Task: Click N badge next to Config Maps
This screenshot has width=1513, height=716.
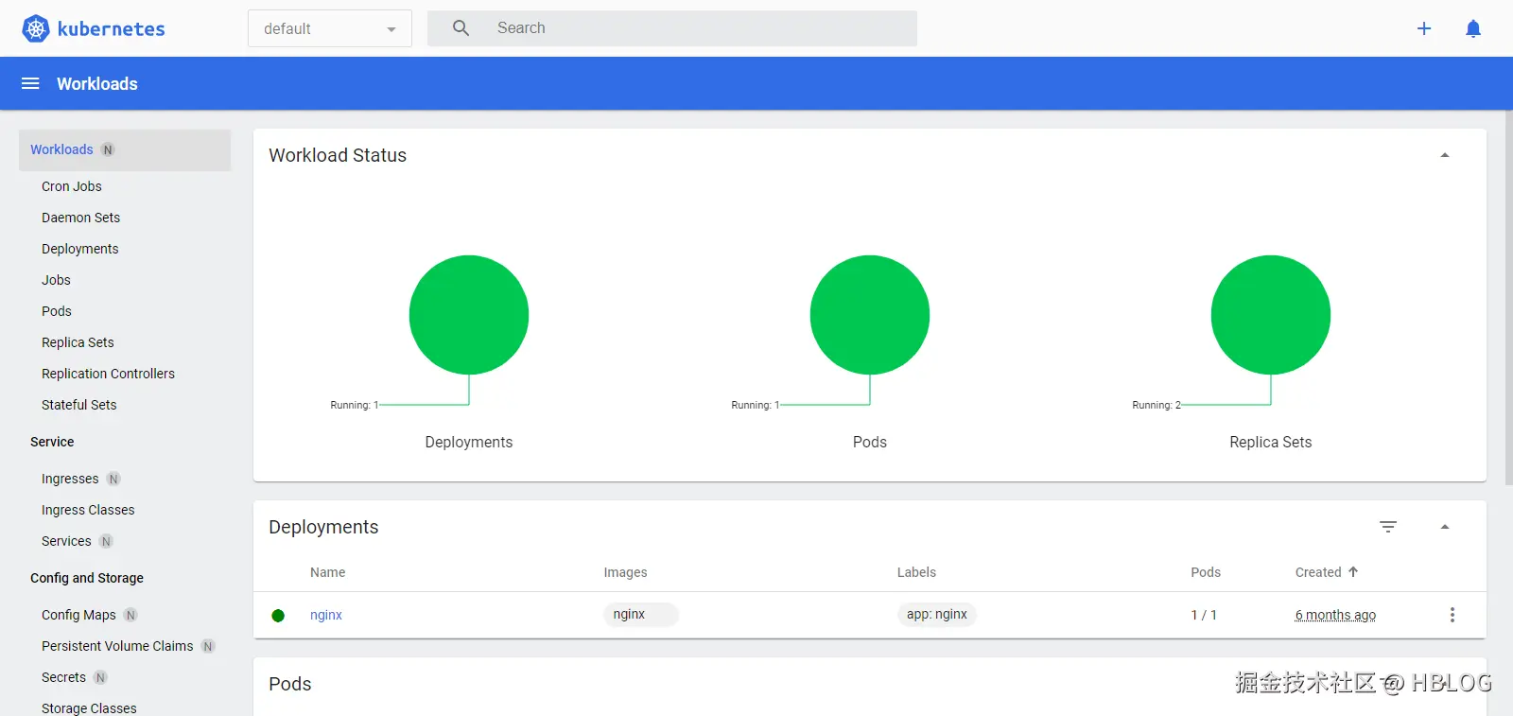Action: (x=130, y=615)
